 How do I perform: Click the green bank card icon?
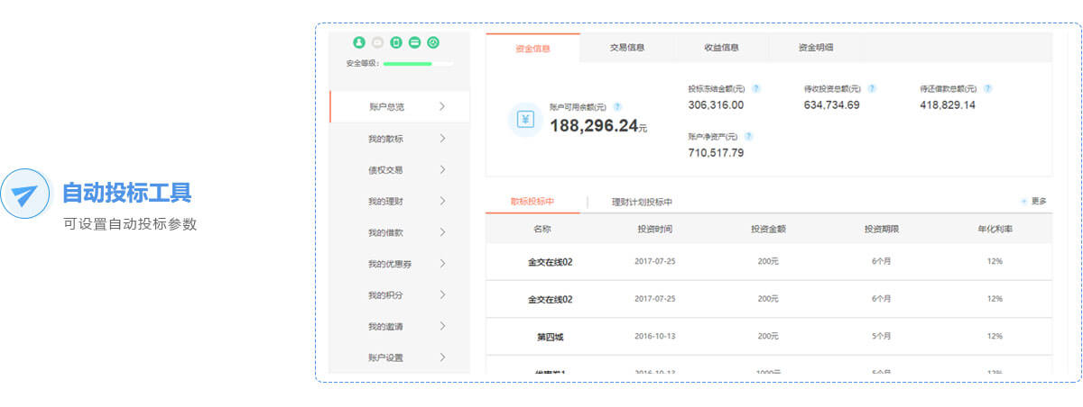click(414, 42)
